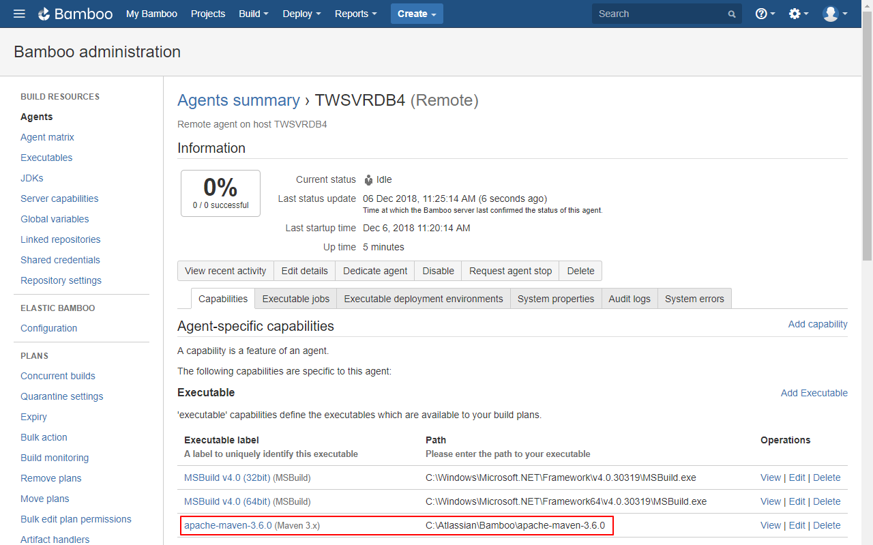873x545 pixels.
Task: Select the Capabilities tab
Action: click(x=223, y=299)
